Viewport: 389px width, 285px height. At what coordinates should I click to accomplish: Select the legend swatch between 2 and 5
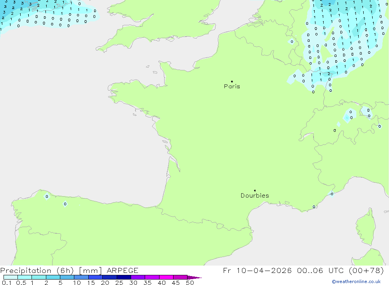(53, 277)
